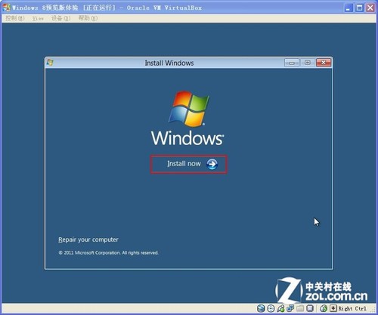Minimize the Install Windows dialog
The height and width of the screenshot is (315, 378).
[292, 63]
